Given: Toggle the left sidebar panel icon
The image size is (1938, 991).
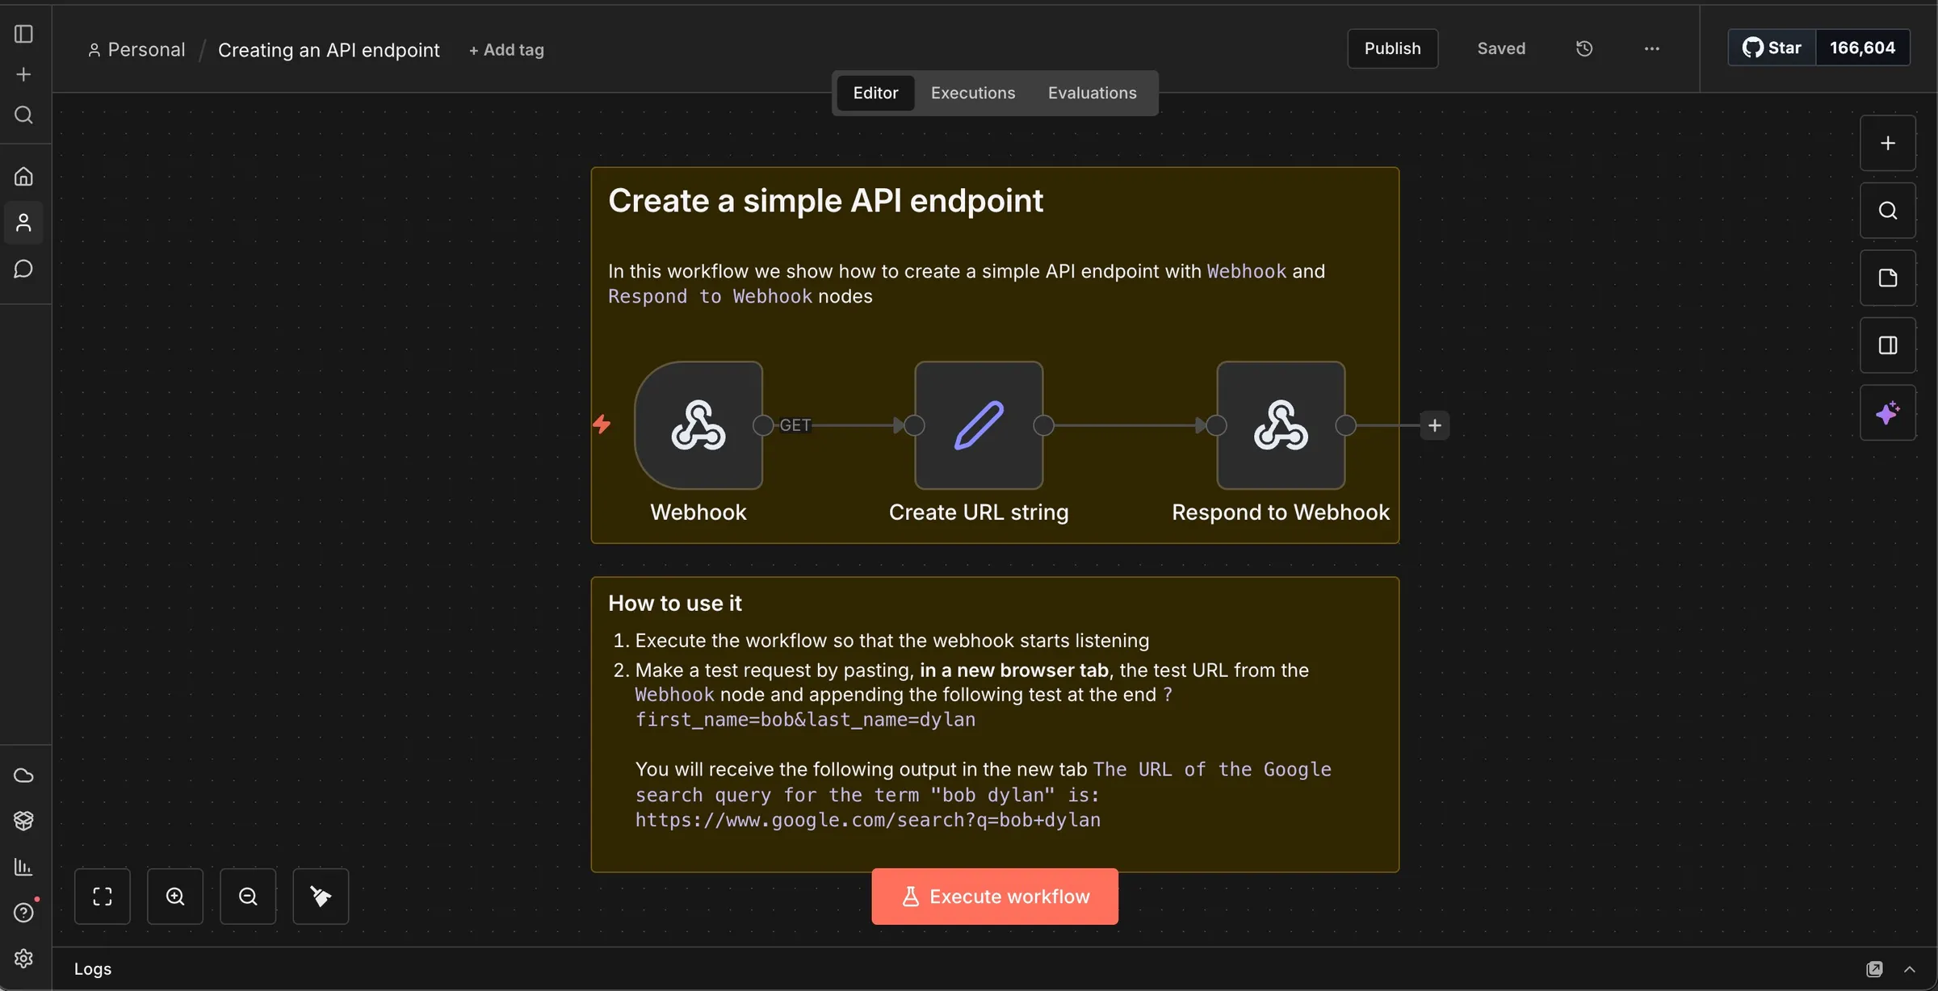Looking at the screenshot, I should point(23,34).
